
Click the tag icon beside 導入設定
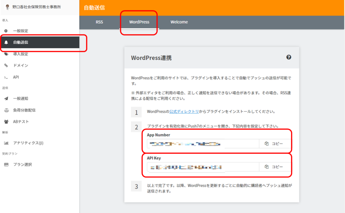tap(6, 54)
